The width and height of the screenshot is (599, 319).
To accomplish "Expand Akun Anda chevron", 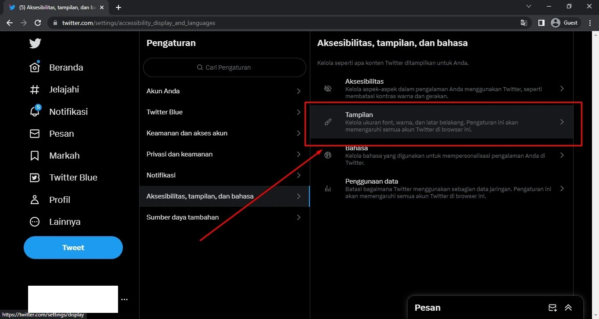I will (x=298, y=91).
